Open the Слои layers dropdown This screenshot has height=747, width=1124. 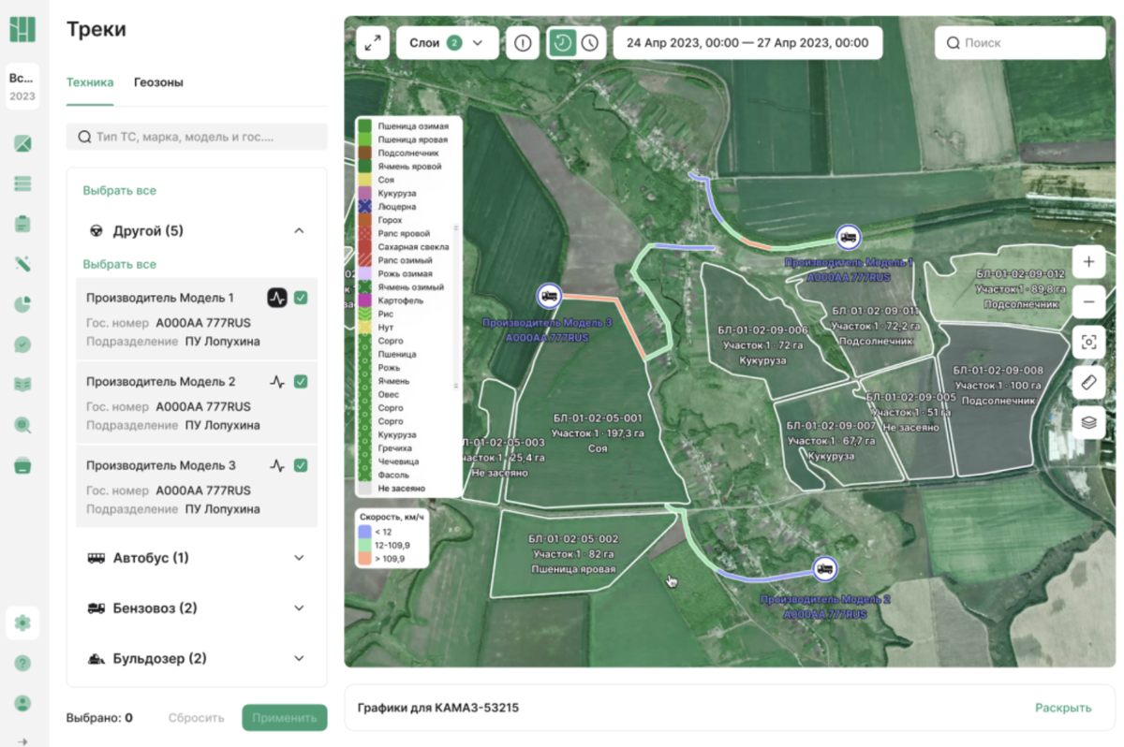pos(448,42)
